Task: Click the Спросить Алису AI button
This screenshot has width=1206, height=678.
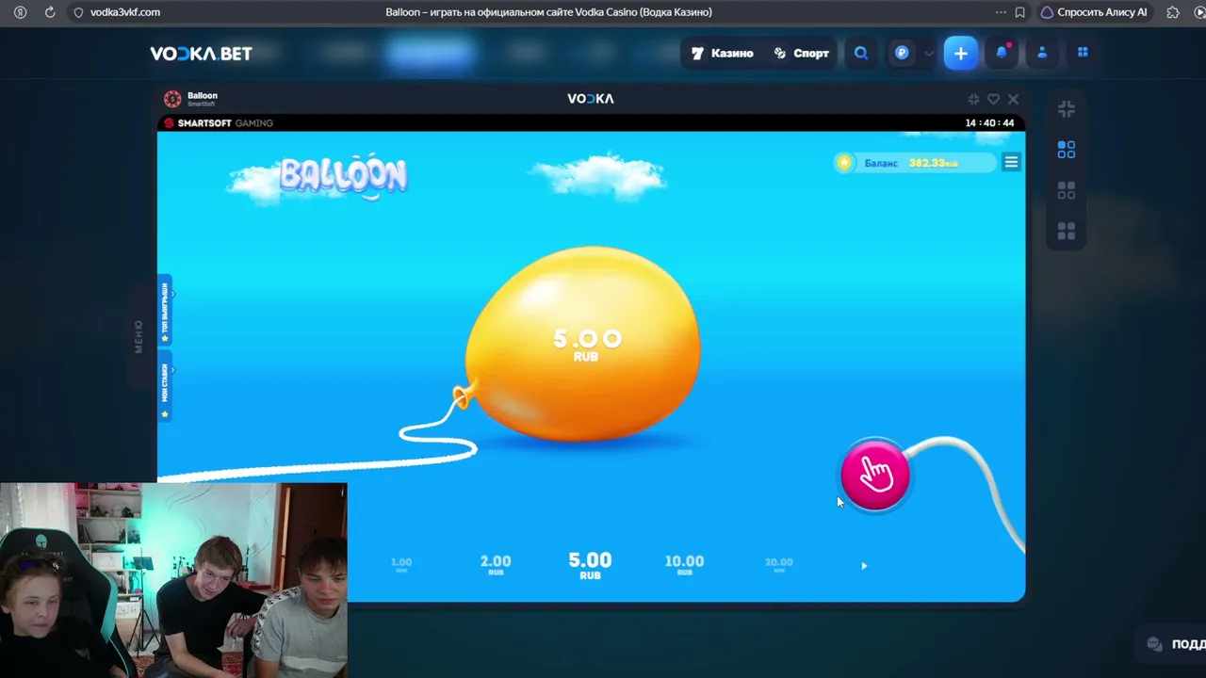Action: point(1093,12)
